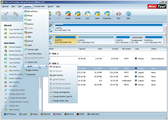
Task: Collapse the Disk 1 group in list
Action: click(x=50, y=54)
